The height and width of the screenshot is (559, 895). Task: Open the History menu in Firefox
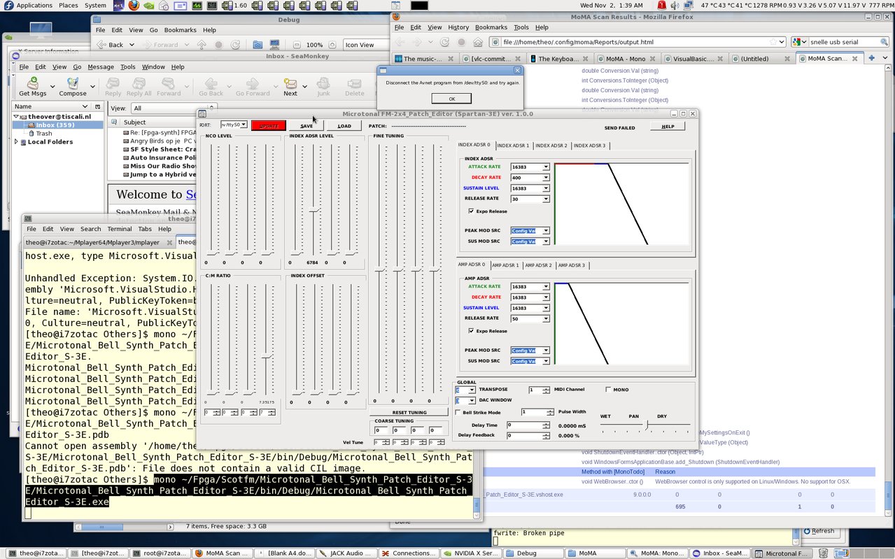458,27
